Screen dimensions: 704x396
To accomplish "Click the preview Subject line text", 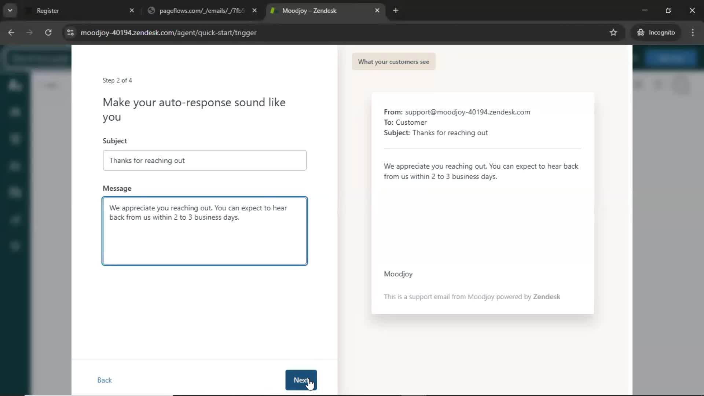I will (x=450, y=133).
